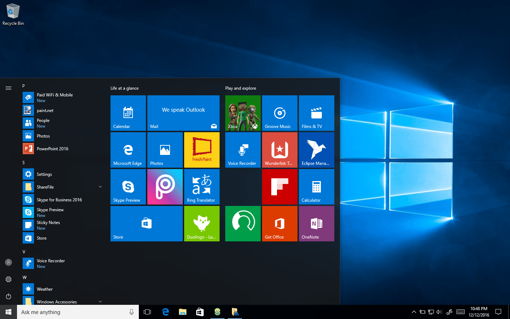Launch the Duolingo tile
The height and width of the screenshot is (319, 510).
coord(202,224)
